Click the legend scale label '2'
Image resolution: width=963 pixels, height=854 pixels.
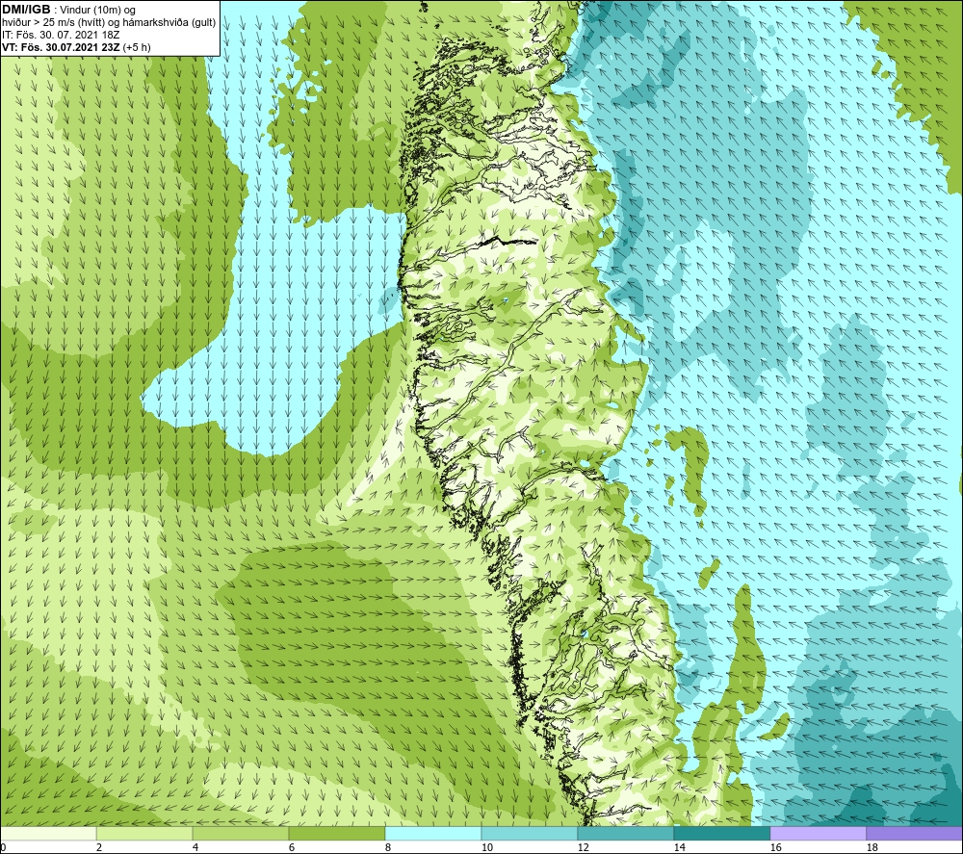[99, 848]
